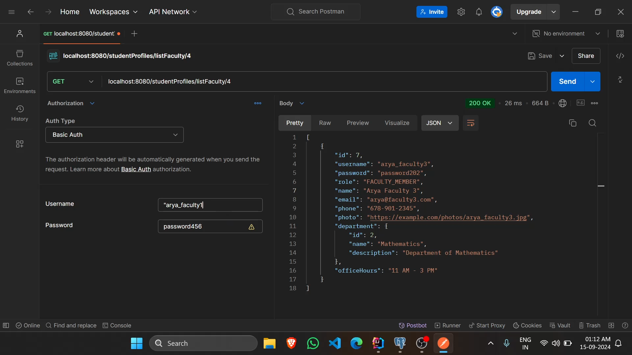Open the hamburger menu icon
Image resolution: width=632 pixels, height=355 pixels.
[12, 12]
